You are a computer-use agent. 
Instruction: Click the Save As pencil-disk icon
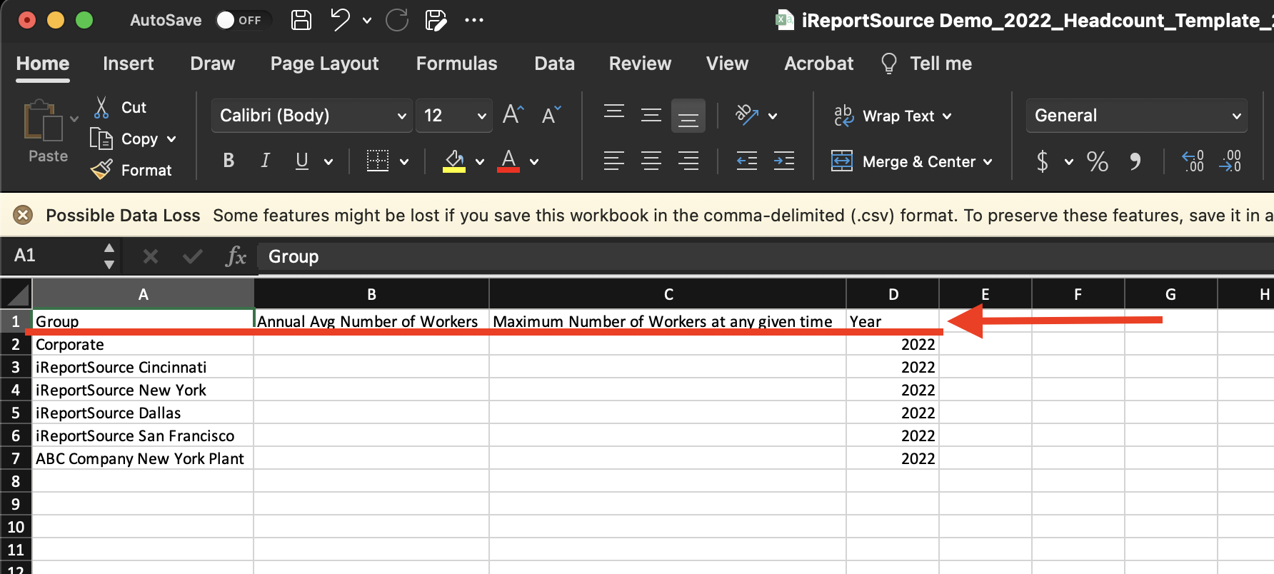pos(436,20)
